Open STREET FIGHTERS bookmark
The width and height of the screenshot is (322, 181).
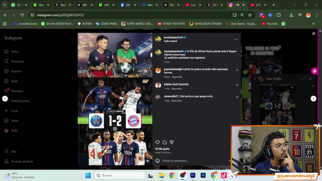tap(171, 24)
